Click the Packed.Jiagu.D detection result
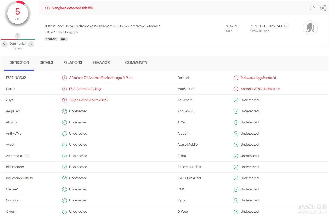329x216 pixels. point(101,78)
